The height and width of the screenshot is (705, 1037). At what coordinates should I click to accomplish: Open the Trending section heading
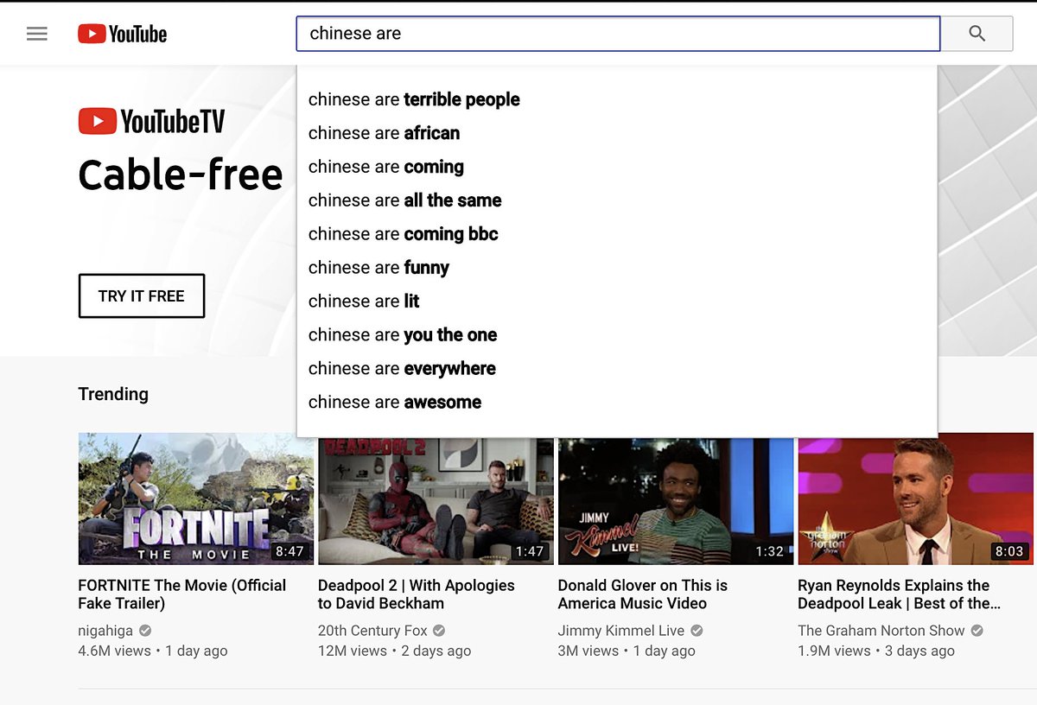113,394
